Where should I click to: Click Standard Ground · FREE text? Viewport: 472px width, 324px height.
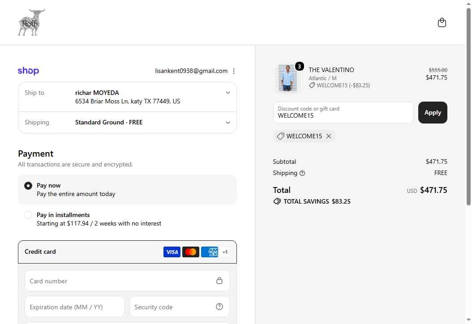tap(109, 123)
